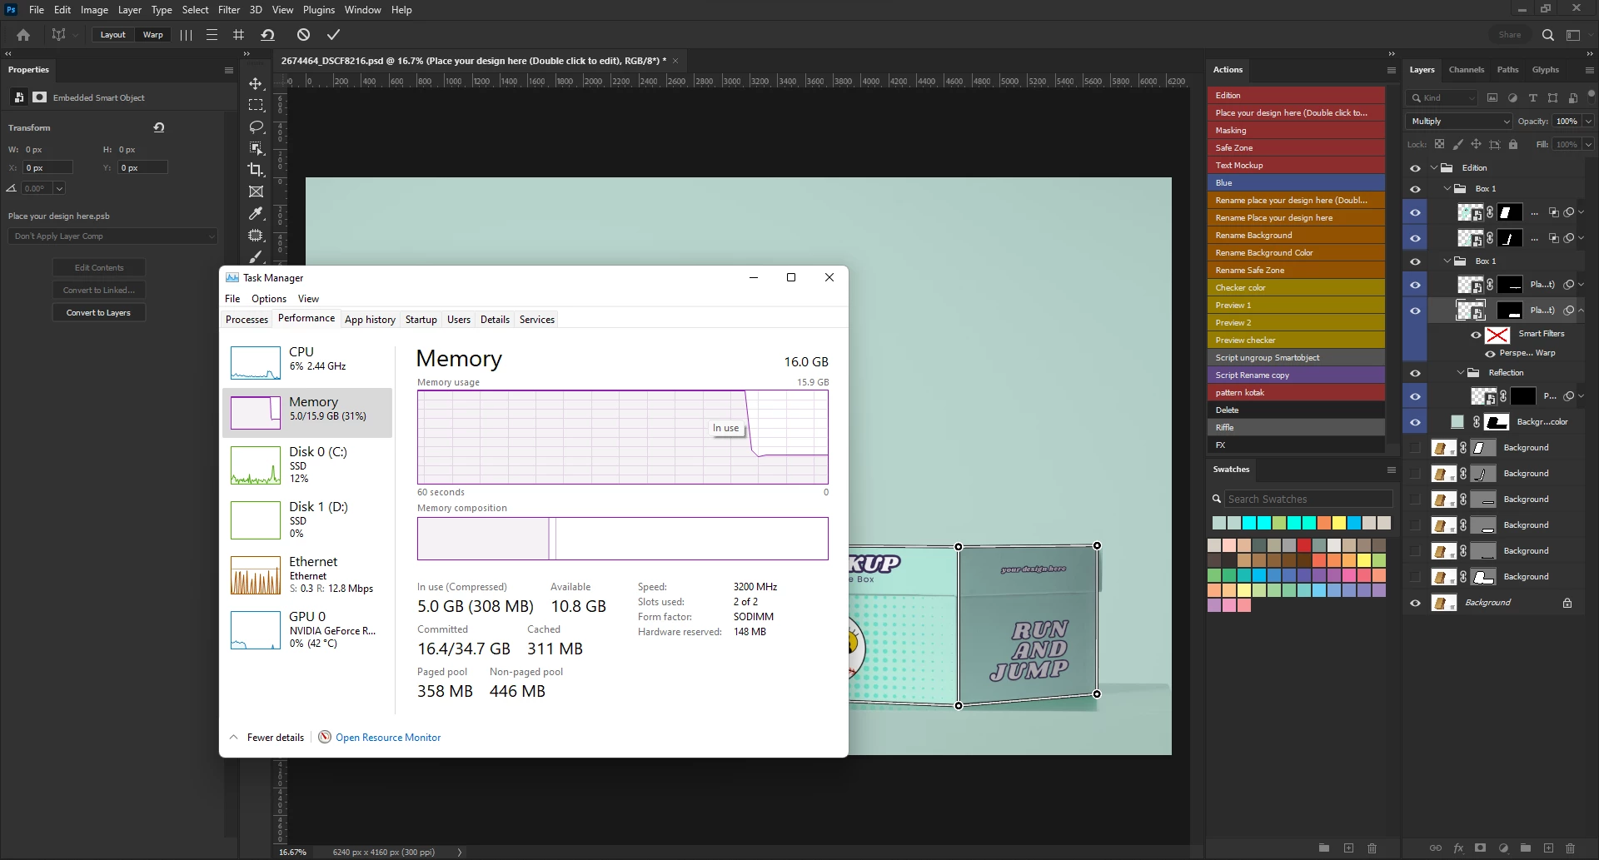Open the Don't Apply Layer Comp dropdown

point(113,236)
